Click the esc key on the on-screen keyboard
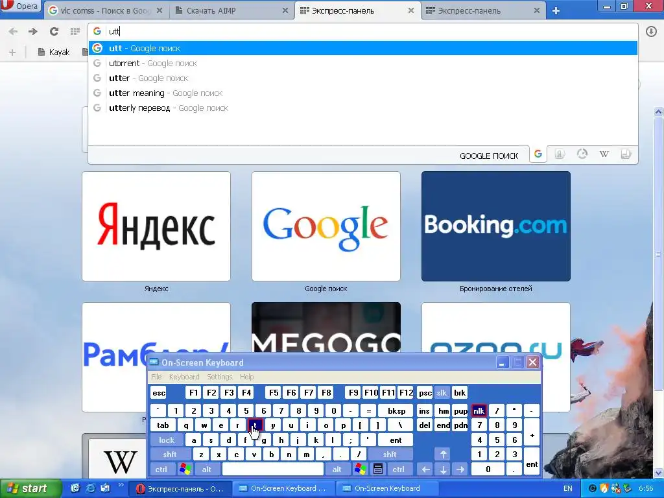Screen dimensions: 664x498 click(159, 393)
